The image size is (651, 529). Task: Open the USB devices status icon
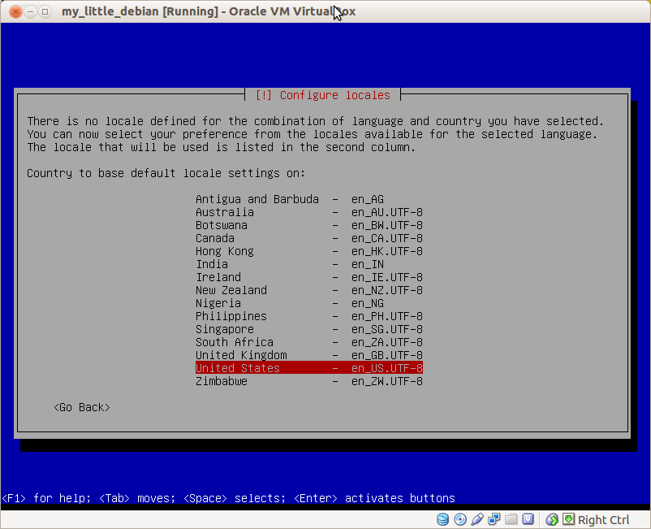477,519
